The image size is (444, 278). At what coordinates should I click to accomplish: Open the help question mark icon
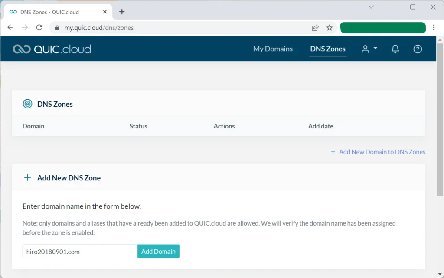pyautogui.click(x=418, y=49)
